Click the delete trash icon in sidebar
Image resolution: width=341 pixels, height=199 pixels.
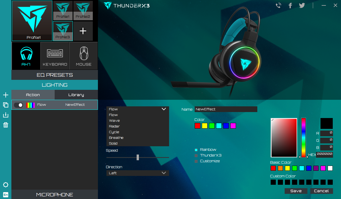point(6,125)
